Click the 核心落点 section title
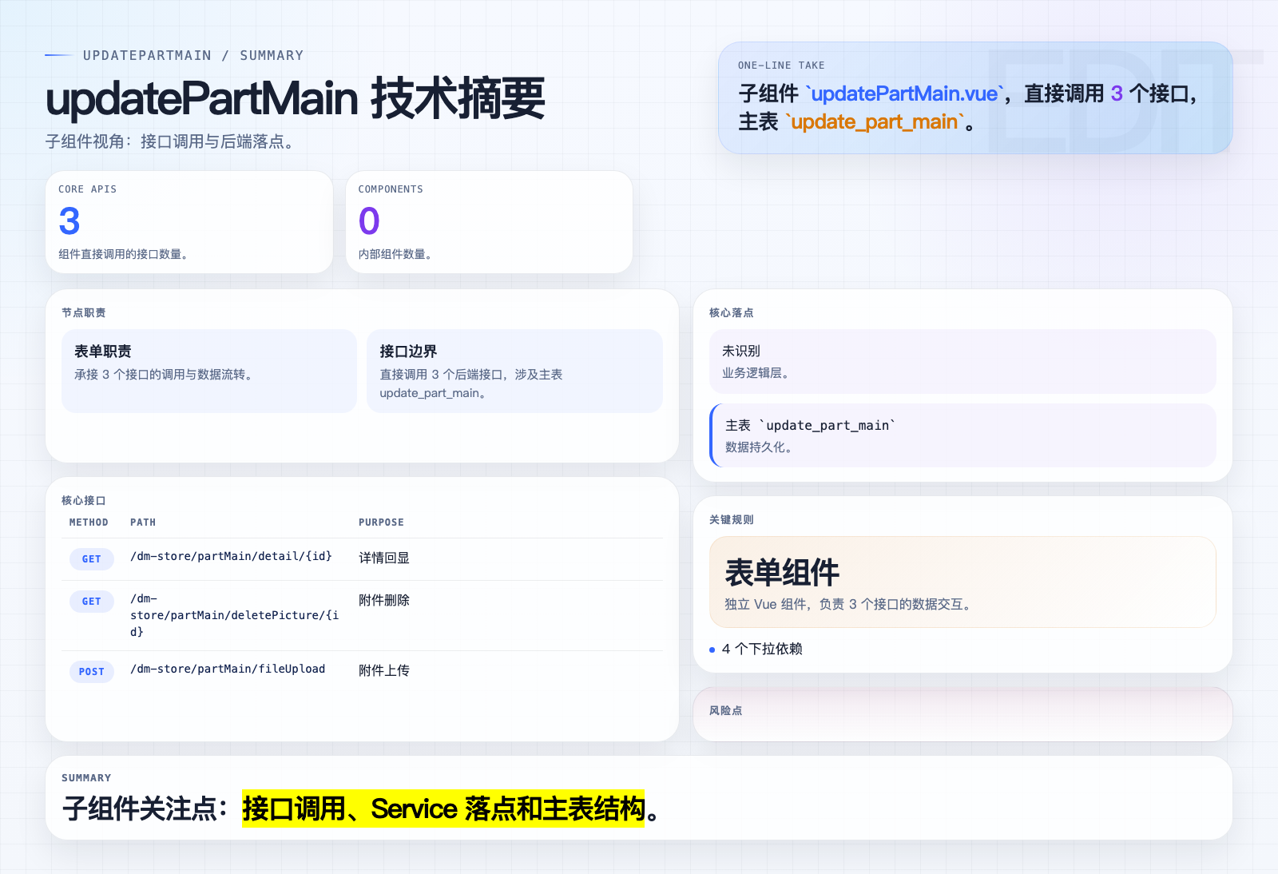Viewport: 1278px width, 874px height. point(732,312)
